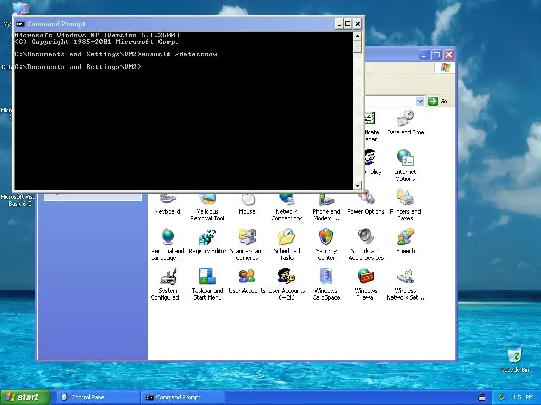Open Power Options icon
The width and height of the screenshot is (541, 405).
366,204
